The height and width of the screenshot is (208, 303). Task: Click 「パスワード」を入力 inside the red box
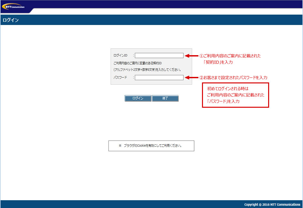223,102
